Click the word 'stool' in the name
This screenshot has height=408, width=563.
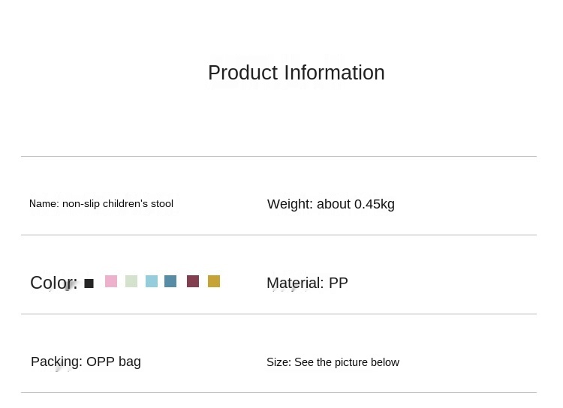tap(161, 203)
